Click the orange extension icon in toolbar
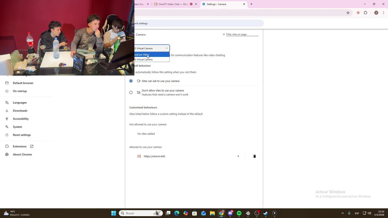 tap(358, 13)
